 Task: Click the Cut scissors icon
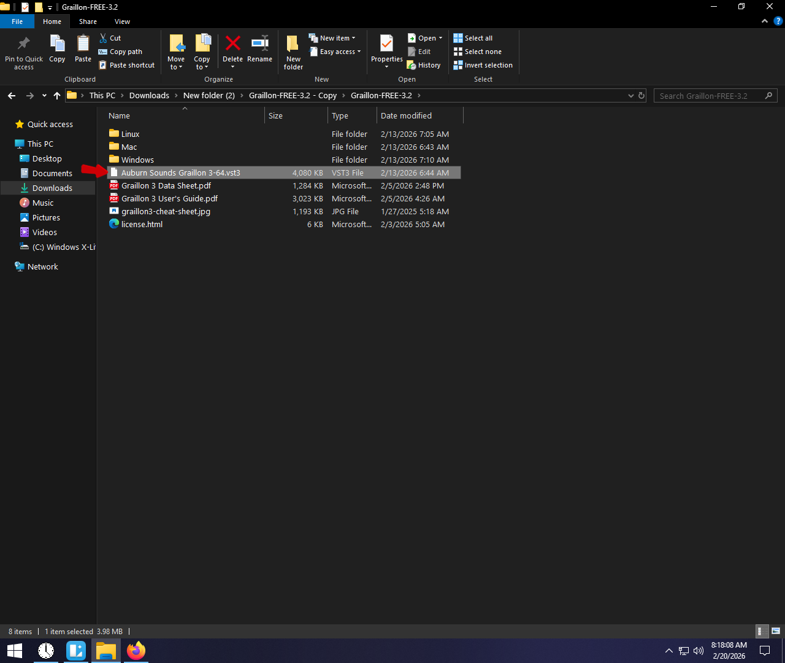[104, 38]
